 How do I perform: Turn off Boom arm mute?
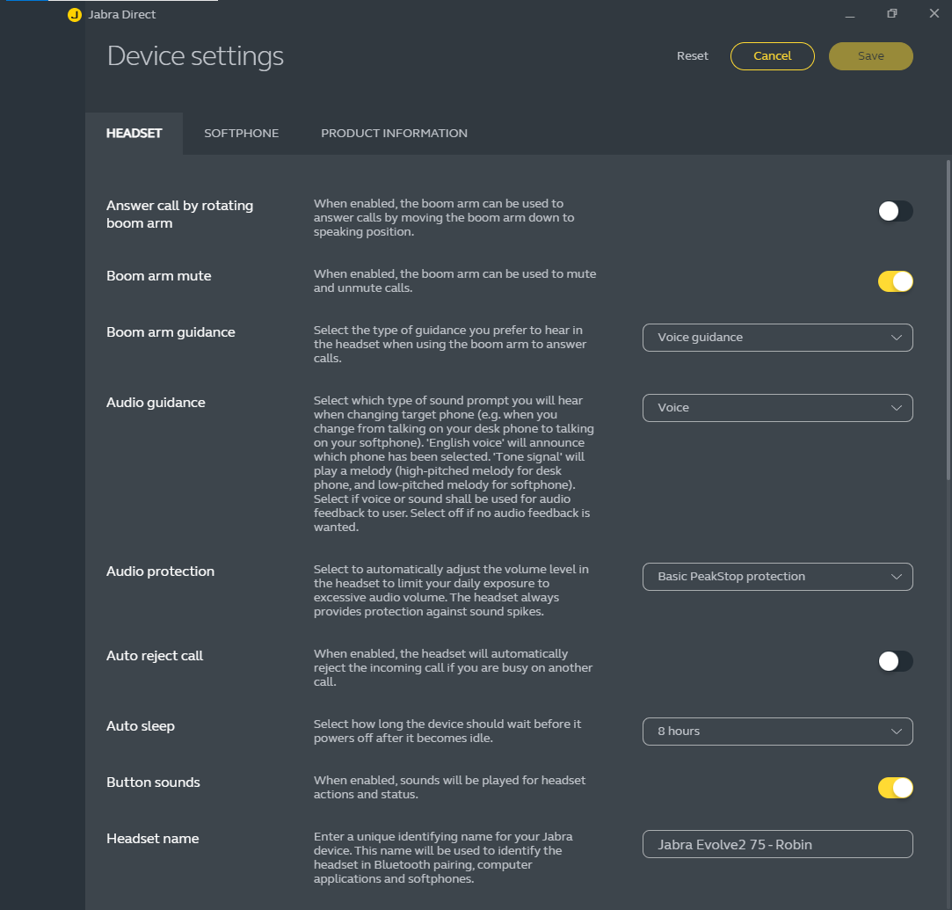[x=895, y=281]
